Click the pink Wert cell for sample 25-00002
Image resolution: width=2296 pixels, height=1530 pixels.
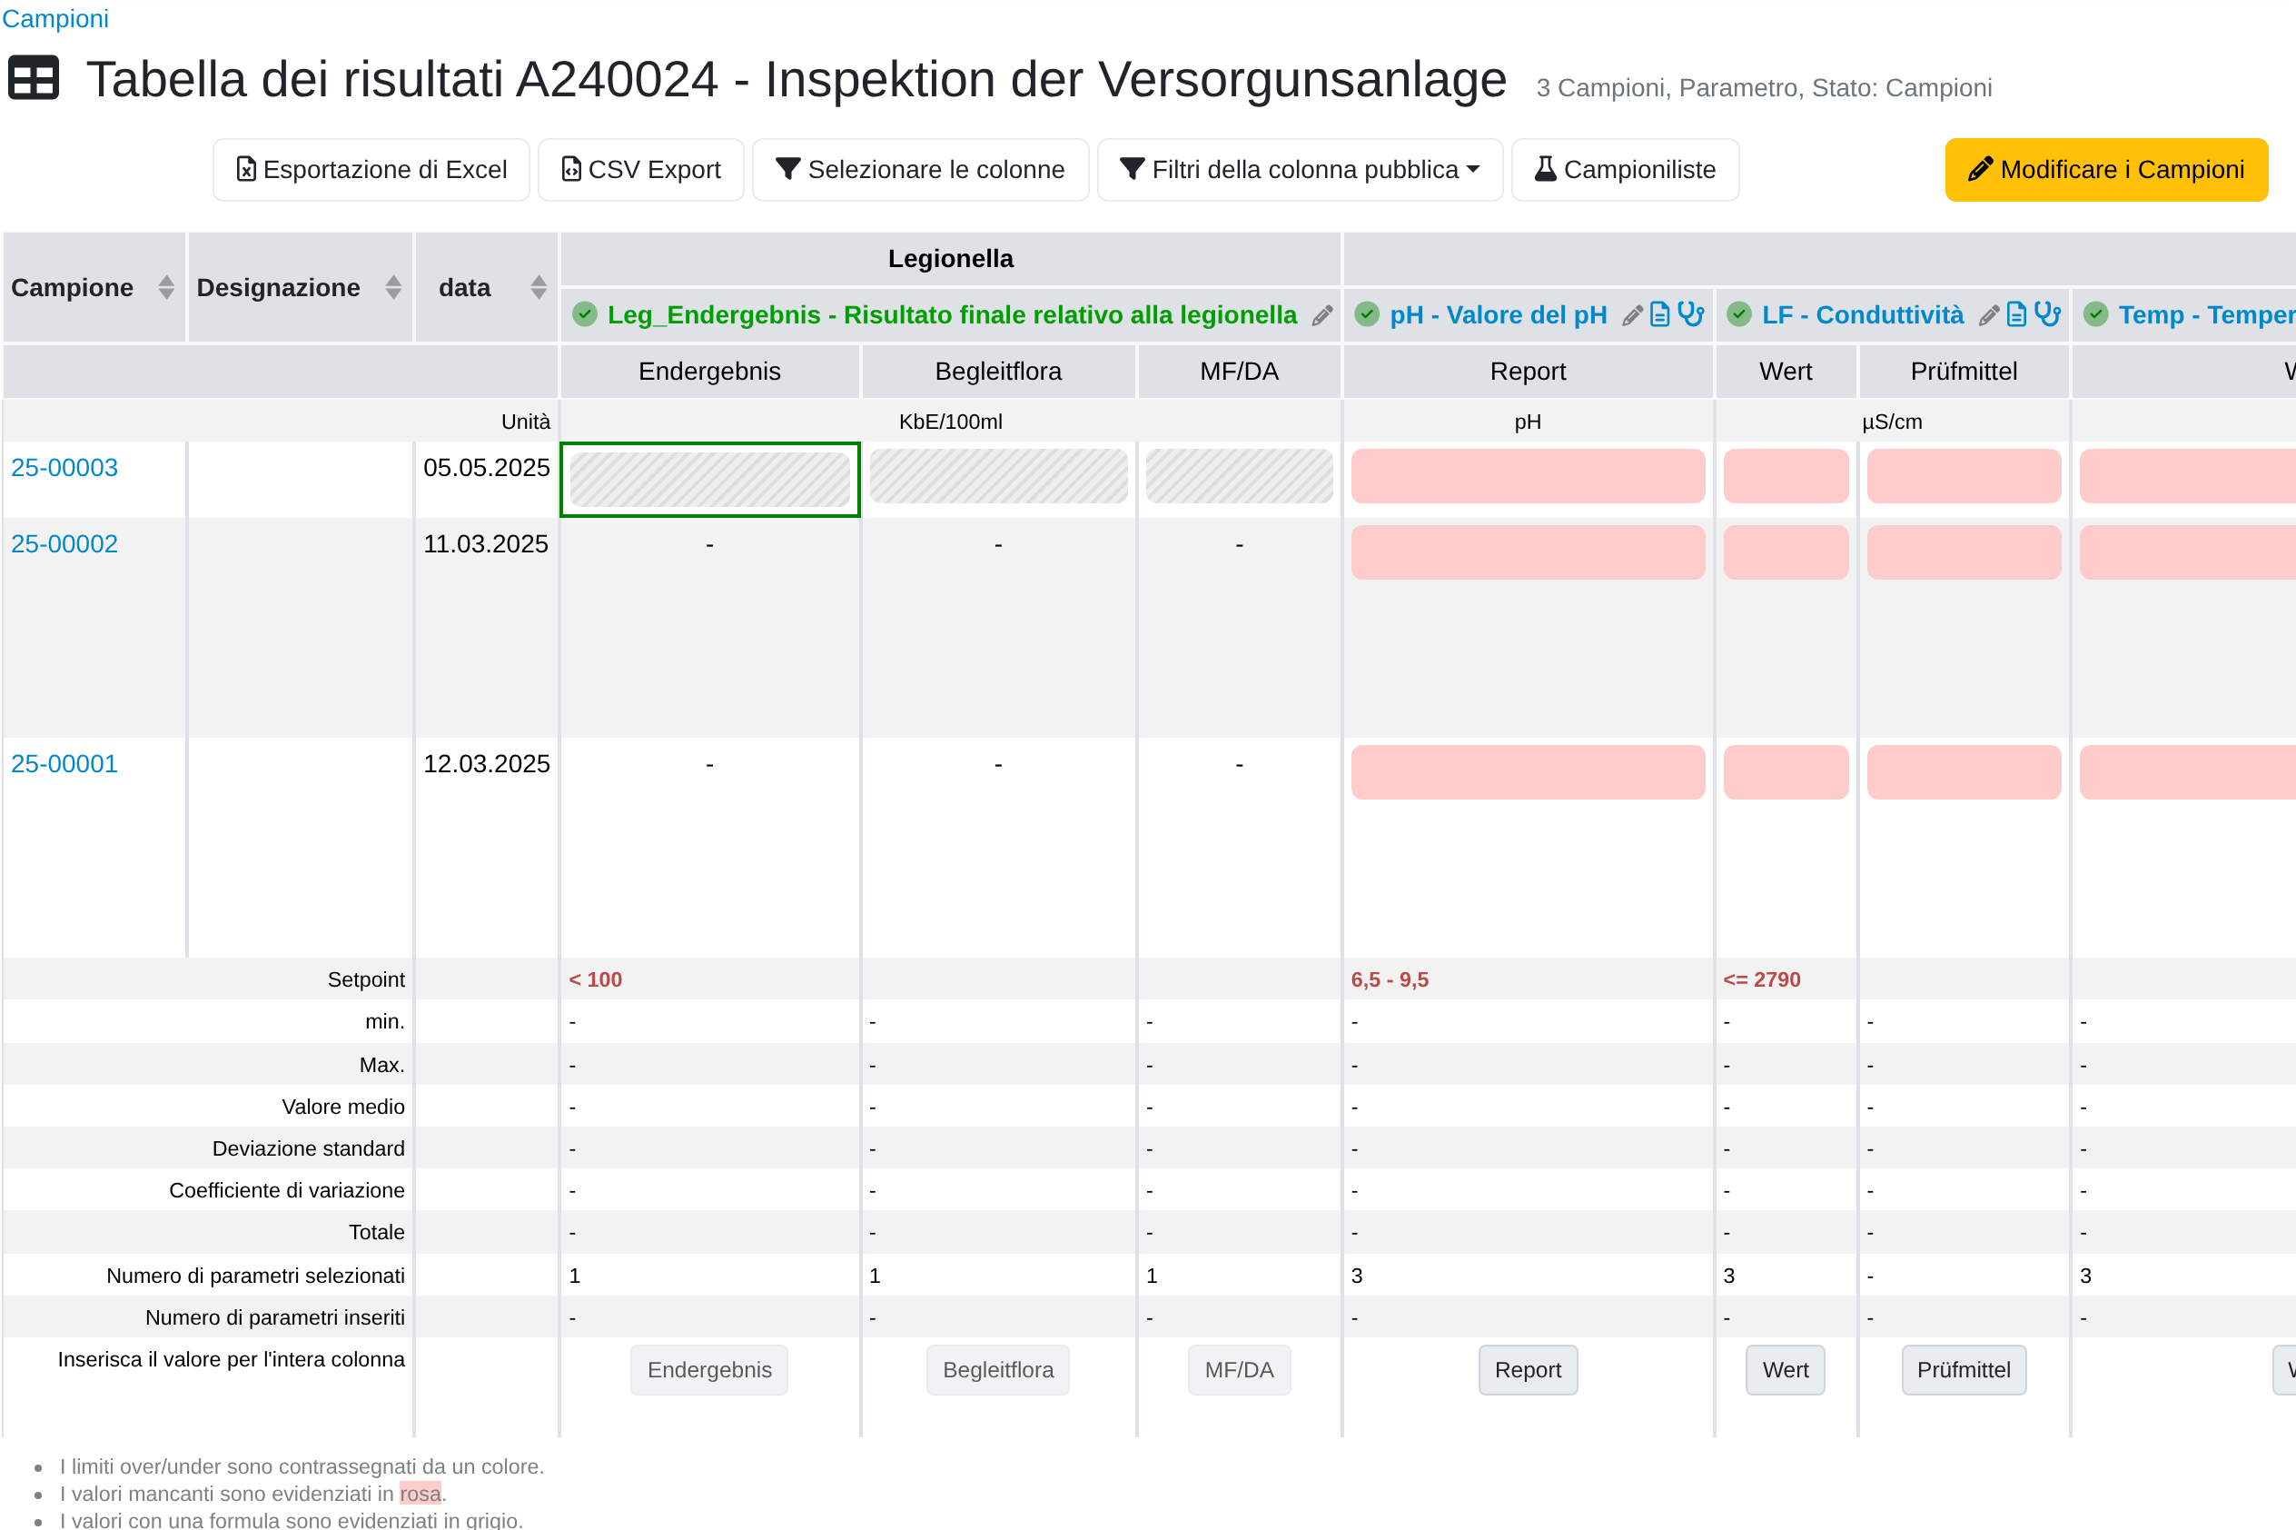(1785, 552)
